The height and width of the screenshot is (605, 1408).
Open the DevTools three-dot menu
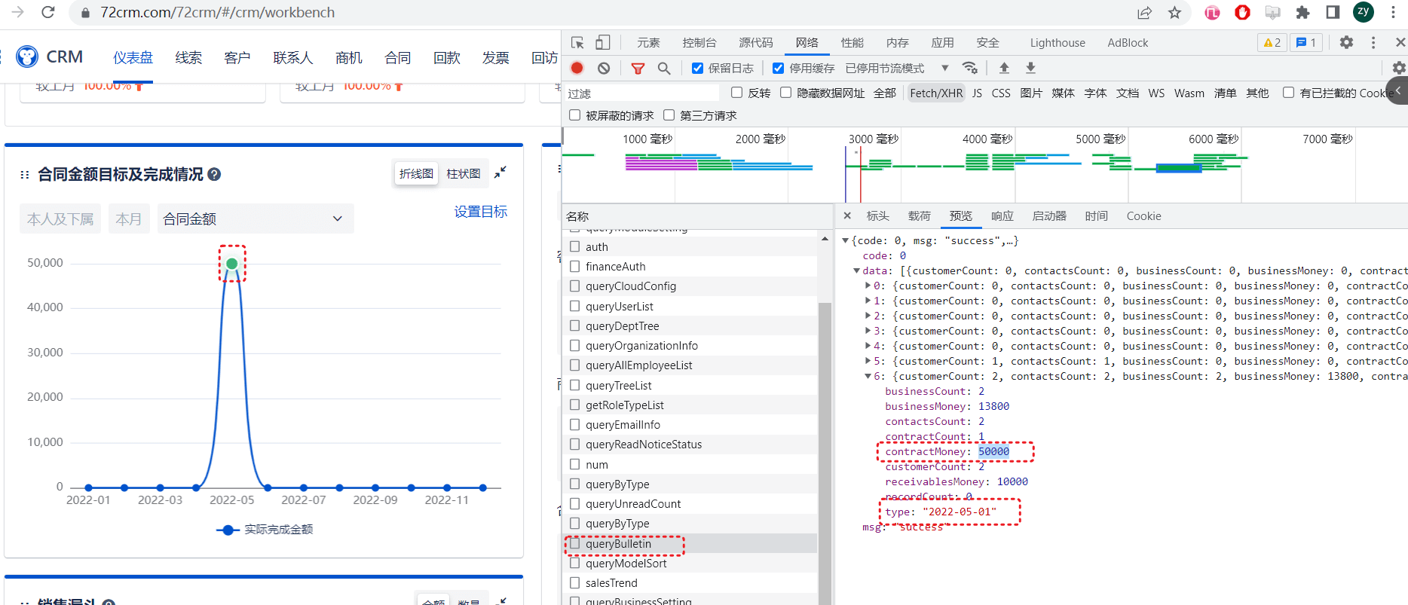pyautogui.click(x=1373, y=43)
